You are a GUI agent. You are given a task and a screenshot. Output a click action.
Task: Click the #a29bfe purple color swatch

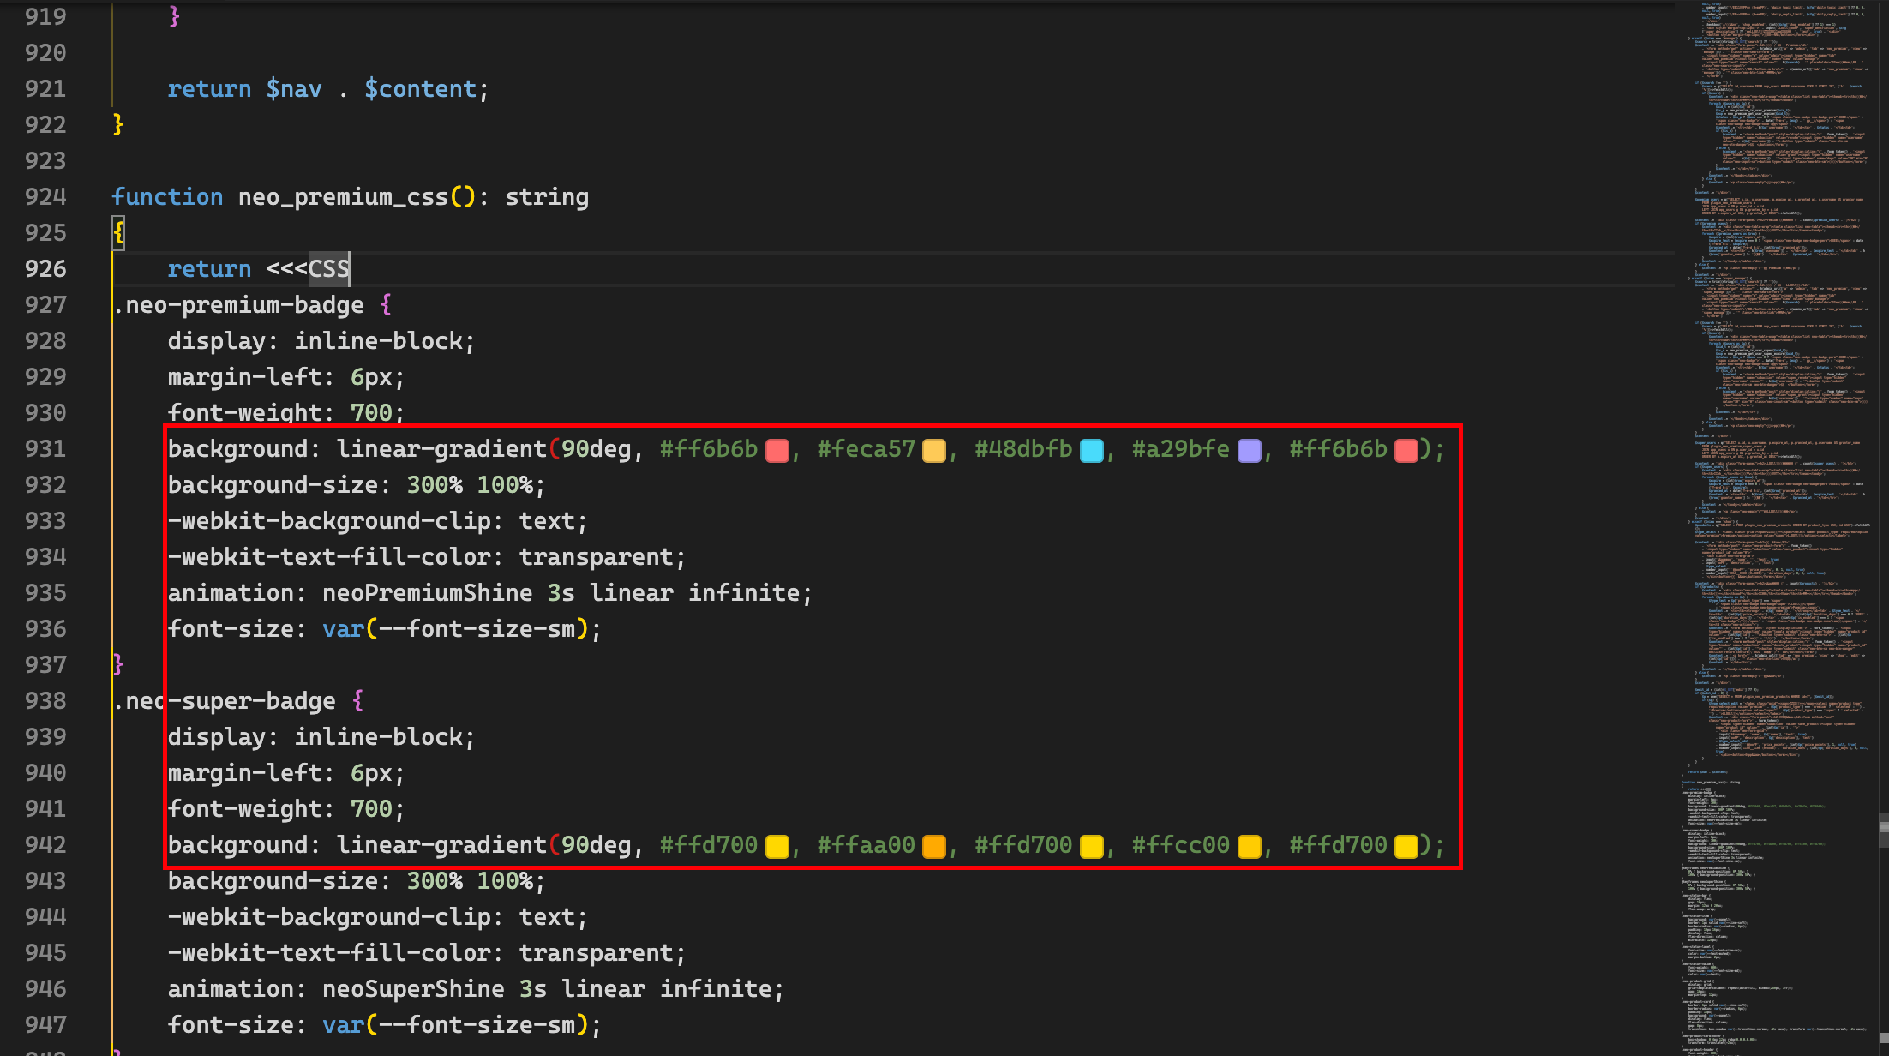tap(1250, 450)
